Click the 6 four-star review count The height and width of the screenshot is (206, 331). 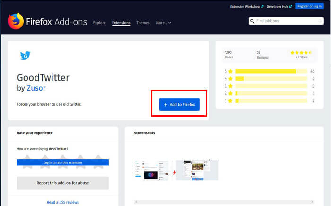click(x=313, y=78)
